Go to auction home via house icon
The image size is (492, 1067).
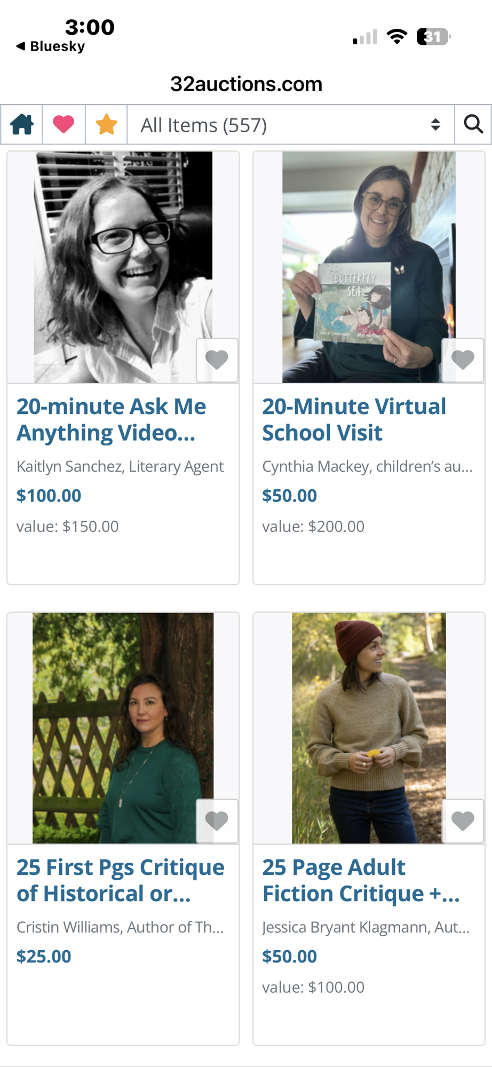pyautogui.click(x=22, y=125)
